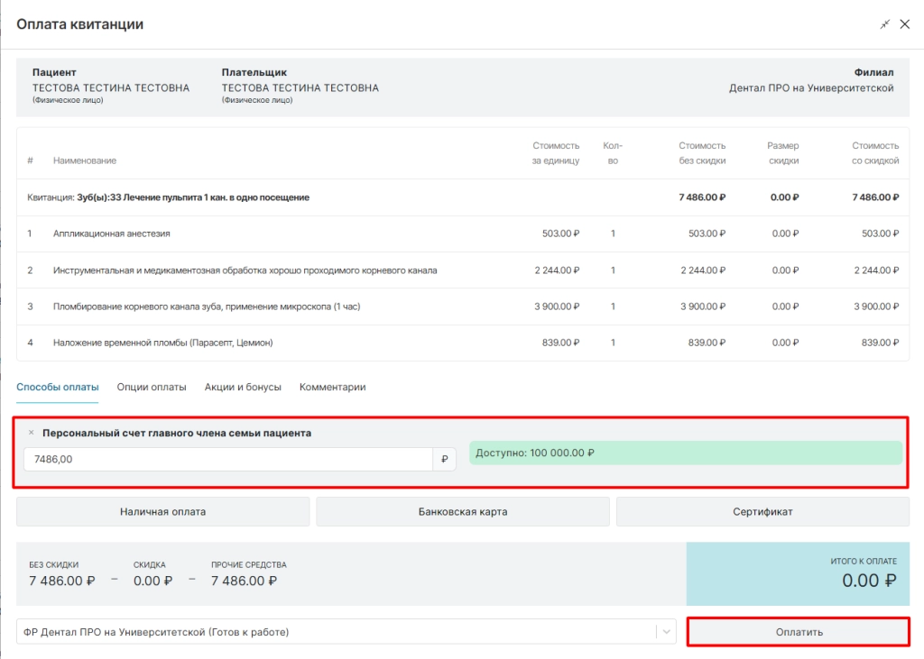
Task: Remove the Персональный счет payment method
Action: 32,433
